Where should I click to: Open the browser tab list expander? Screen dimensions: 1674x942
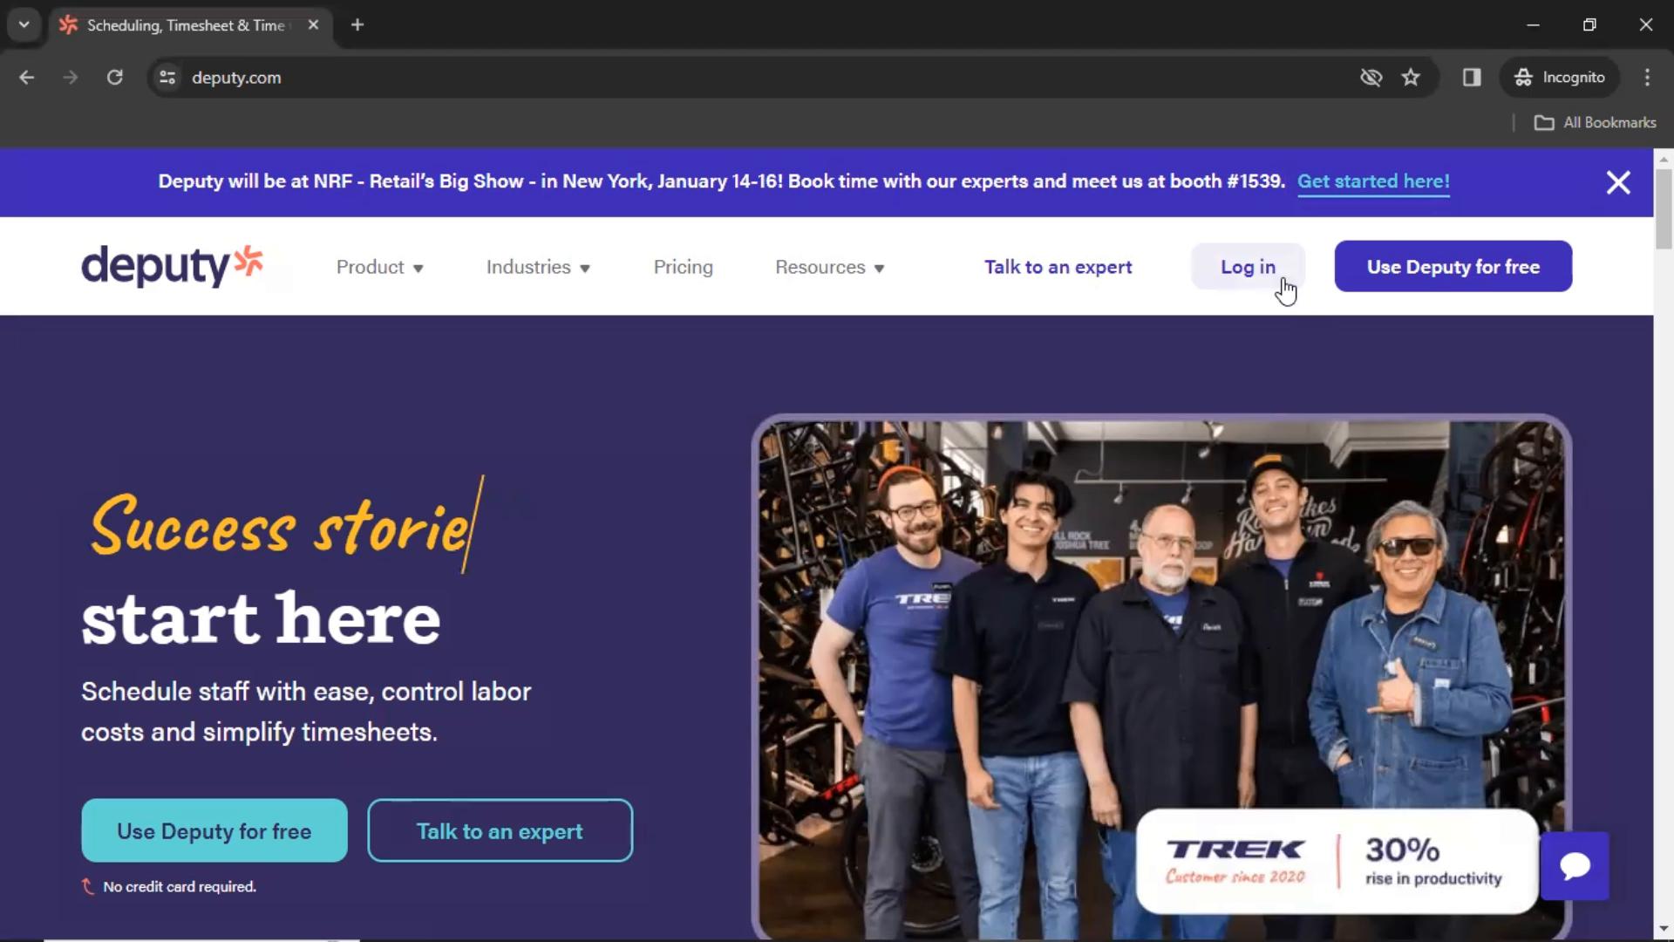coord(24,24)
